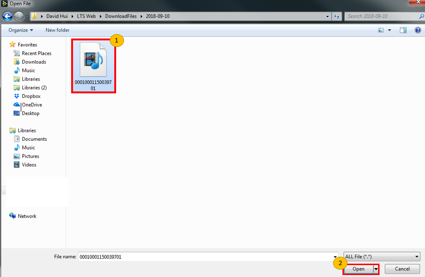The width and height of the screenshot is (425, 277).
Task: Select the 00010001150039701 media file thumbnail
Action: 93,65
